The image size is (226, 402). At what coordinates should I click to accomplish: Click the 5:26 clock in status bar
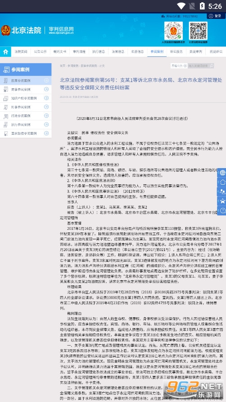215,6
